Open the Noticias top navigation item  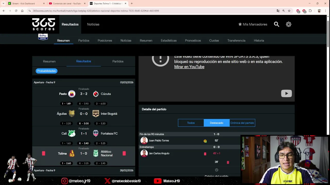pos(93,24)
